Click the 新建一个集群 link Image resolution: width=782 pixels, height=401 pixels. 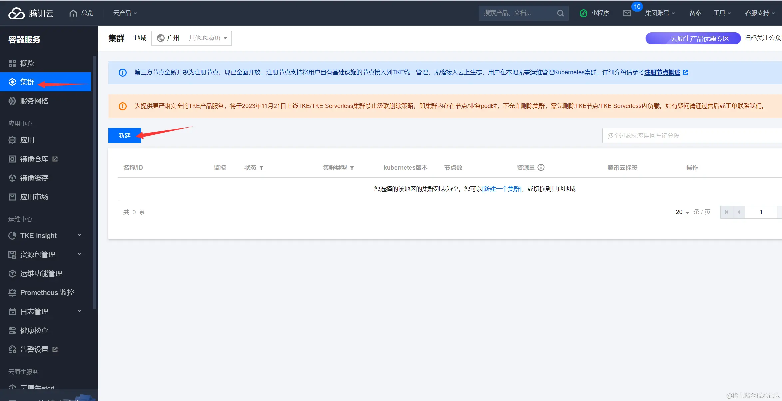502,189
